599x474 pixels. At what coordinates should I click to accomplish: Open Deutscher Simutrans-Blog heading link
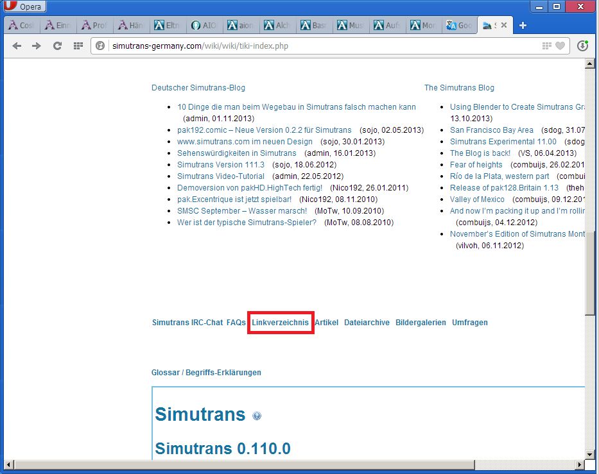pyautogui.click(x=198, y=88)
